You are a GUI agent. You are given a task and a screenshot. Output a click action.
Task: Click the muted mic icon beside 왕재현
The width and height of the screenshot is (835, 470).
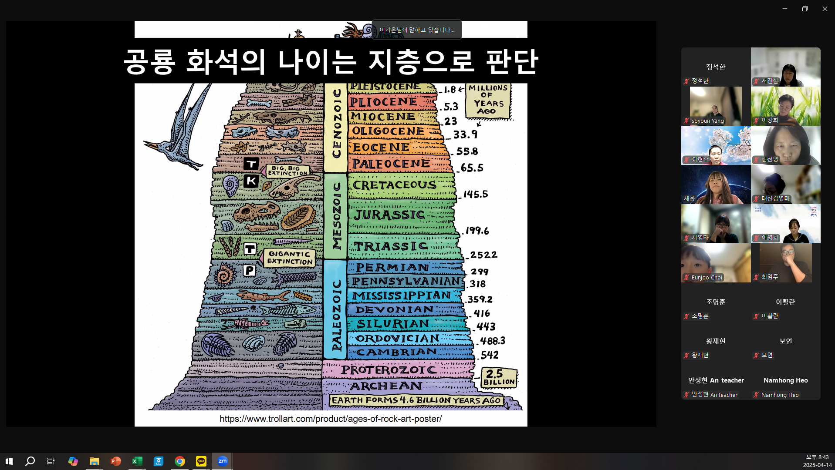(x=686, y=355)
